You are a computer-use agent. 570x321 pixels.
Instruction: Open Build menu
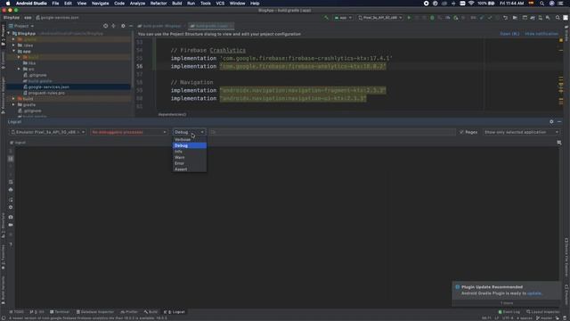(177, 4)
